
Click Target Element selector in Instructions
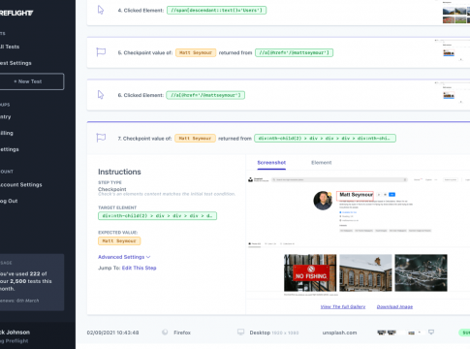coord(157,215)
